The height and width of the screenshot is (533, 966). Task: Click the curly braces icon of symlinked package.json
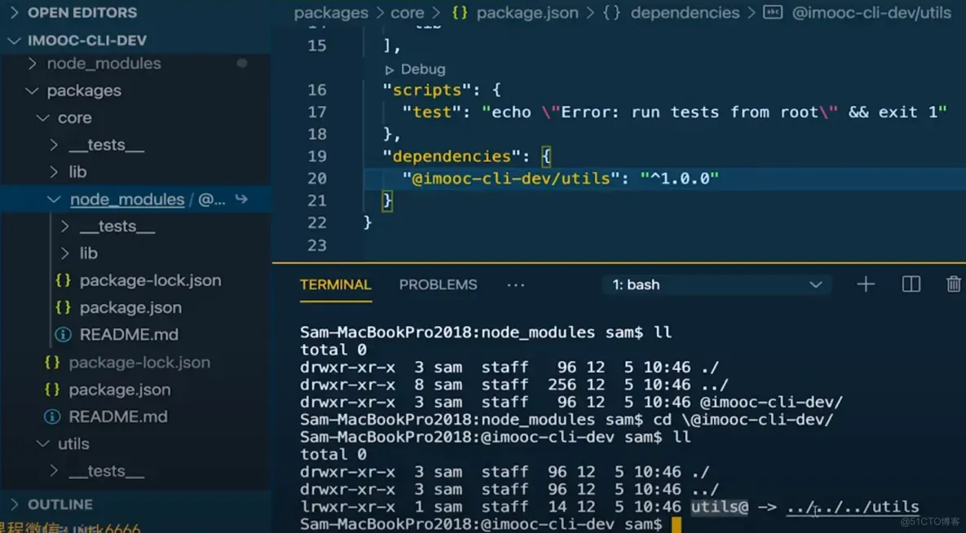click(x=63, y=307)
